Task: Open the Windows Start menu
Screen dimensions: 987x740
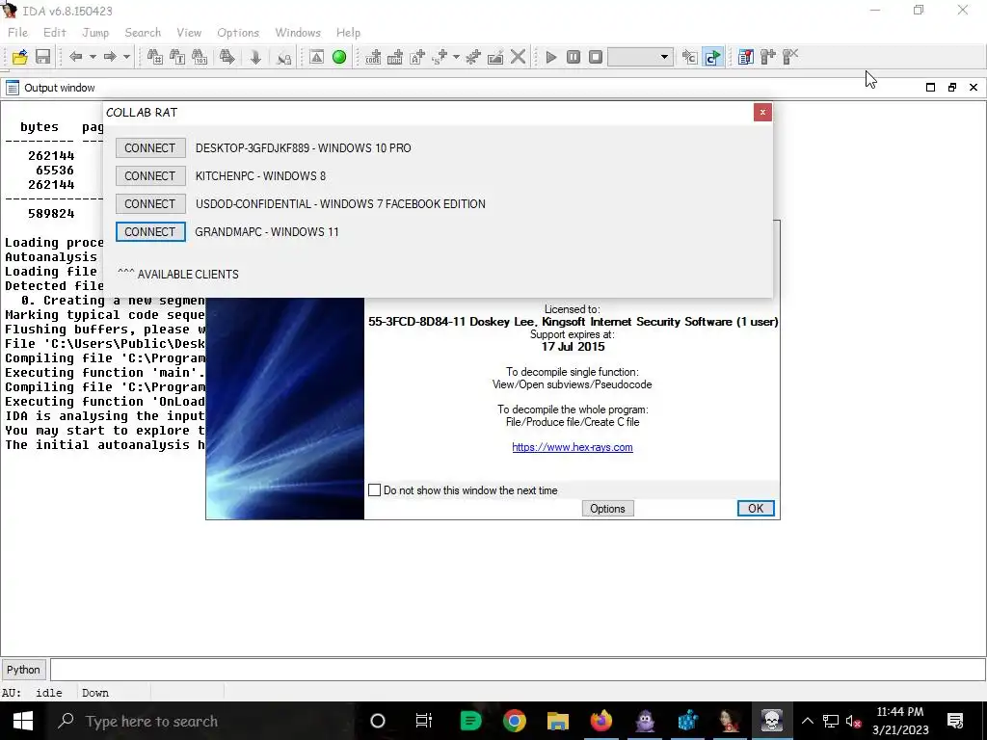Action: 23,721
